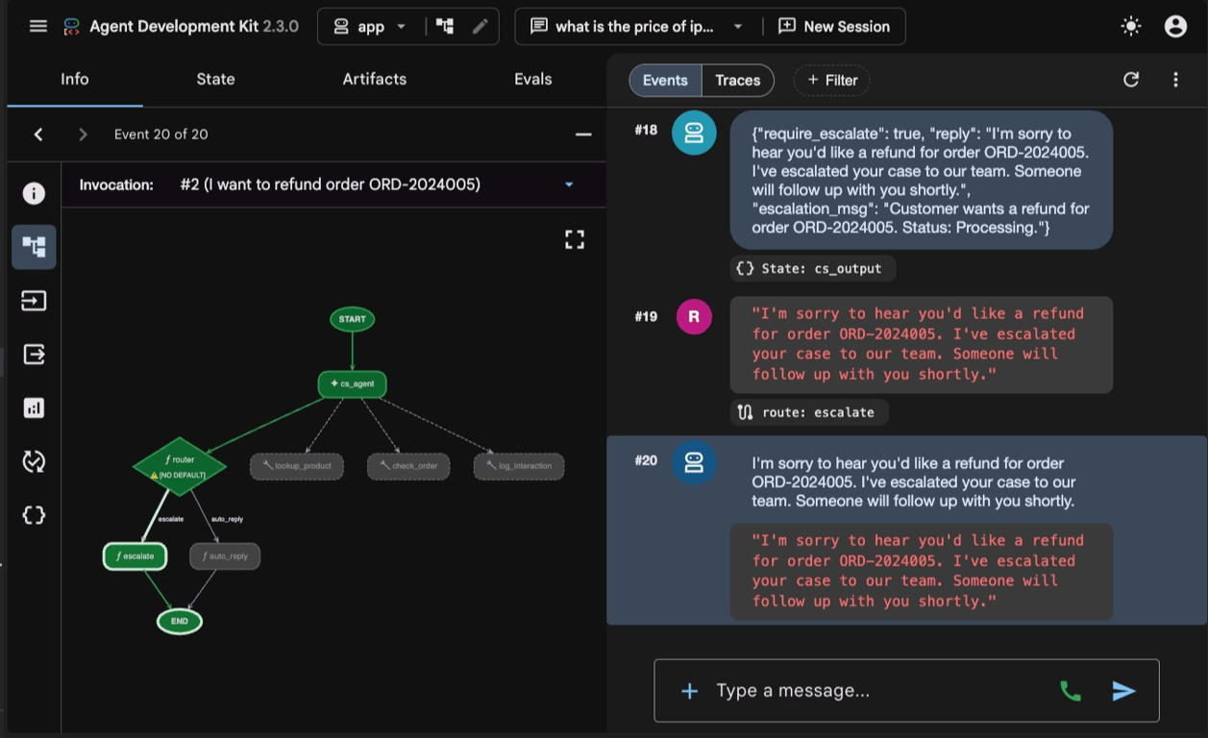Start a New Session

tap(834, 26)
